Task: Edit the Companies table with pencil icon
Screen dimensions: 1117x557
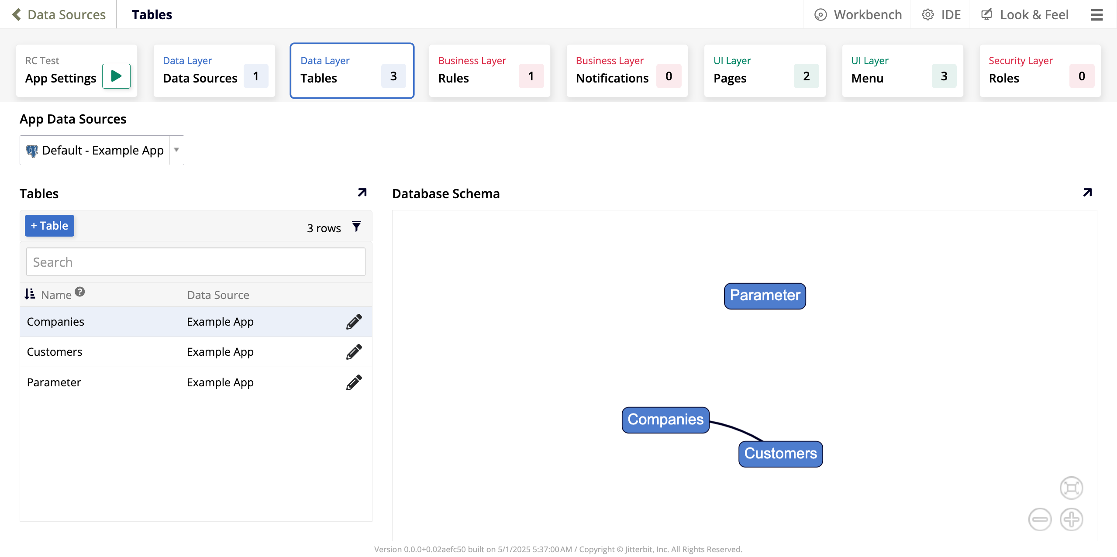Action: coord(354,322)
